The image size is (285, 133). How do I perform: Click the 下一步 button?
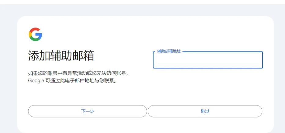87,111
